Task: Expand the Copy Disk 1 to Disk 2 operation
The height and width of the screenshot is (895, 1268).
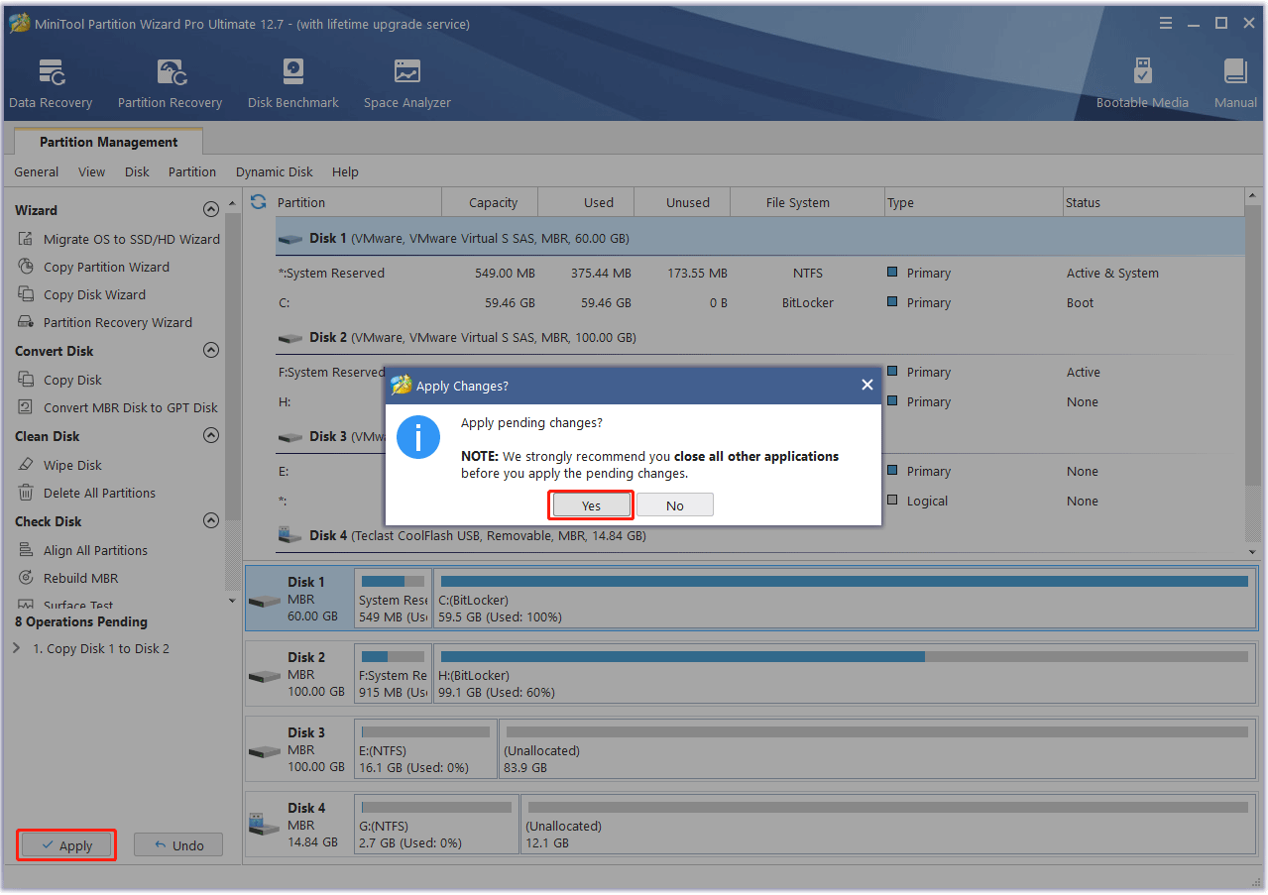Action: pos(17,648)
